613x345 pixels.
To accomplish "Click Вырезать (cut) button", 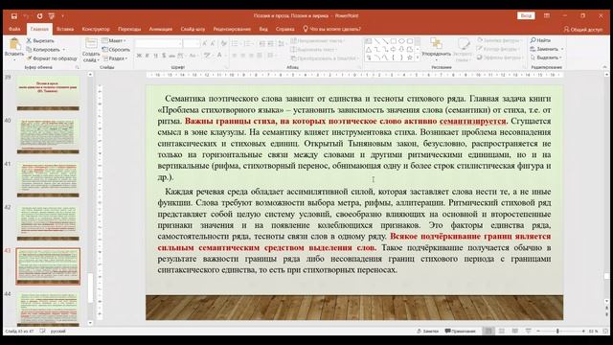I will pos(40,40).
